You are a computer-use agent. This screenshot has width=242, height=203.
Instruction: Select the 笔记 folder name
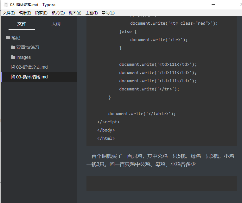pyautogui.click(x=16, y=38)
